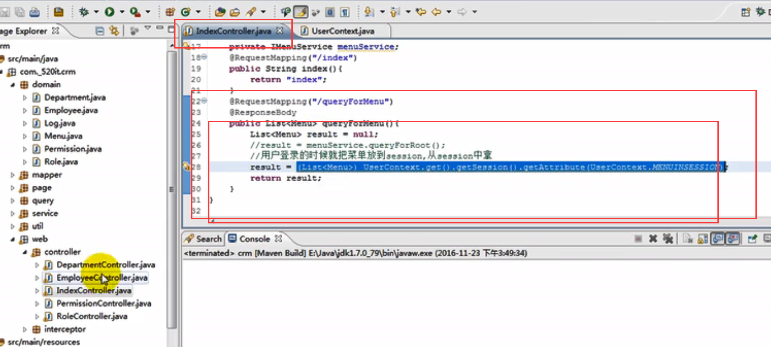Click Last Edit Location icon

[421, 12]
